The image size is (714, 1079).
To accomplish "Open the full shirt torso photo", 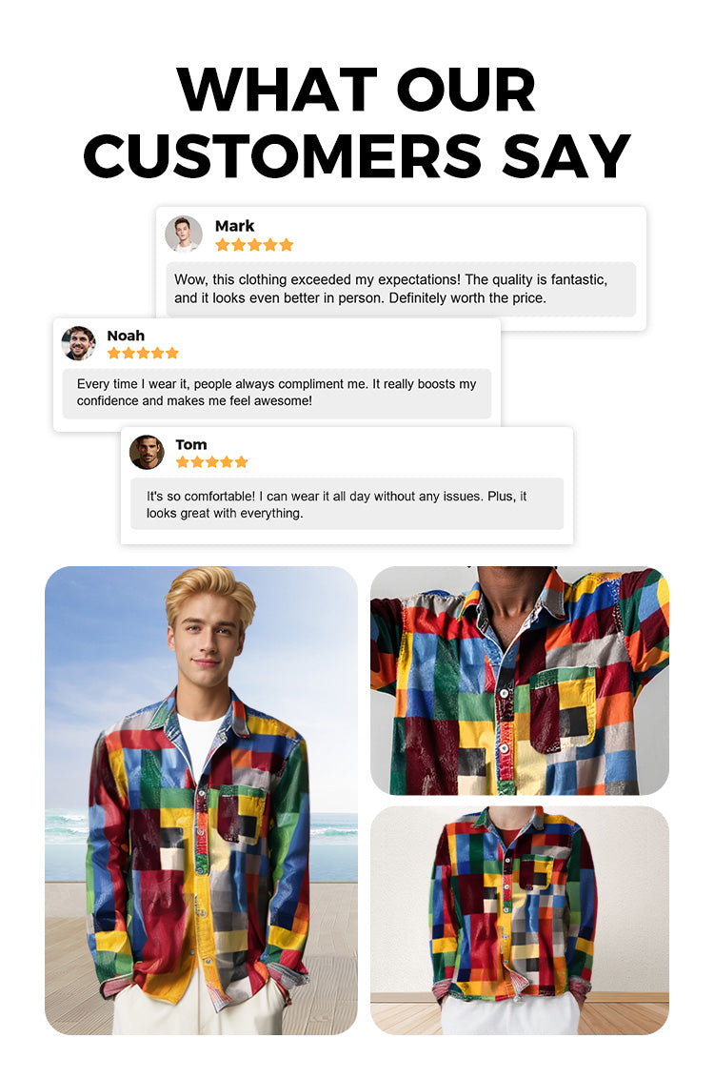I will [520, 921].
